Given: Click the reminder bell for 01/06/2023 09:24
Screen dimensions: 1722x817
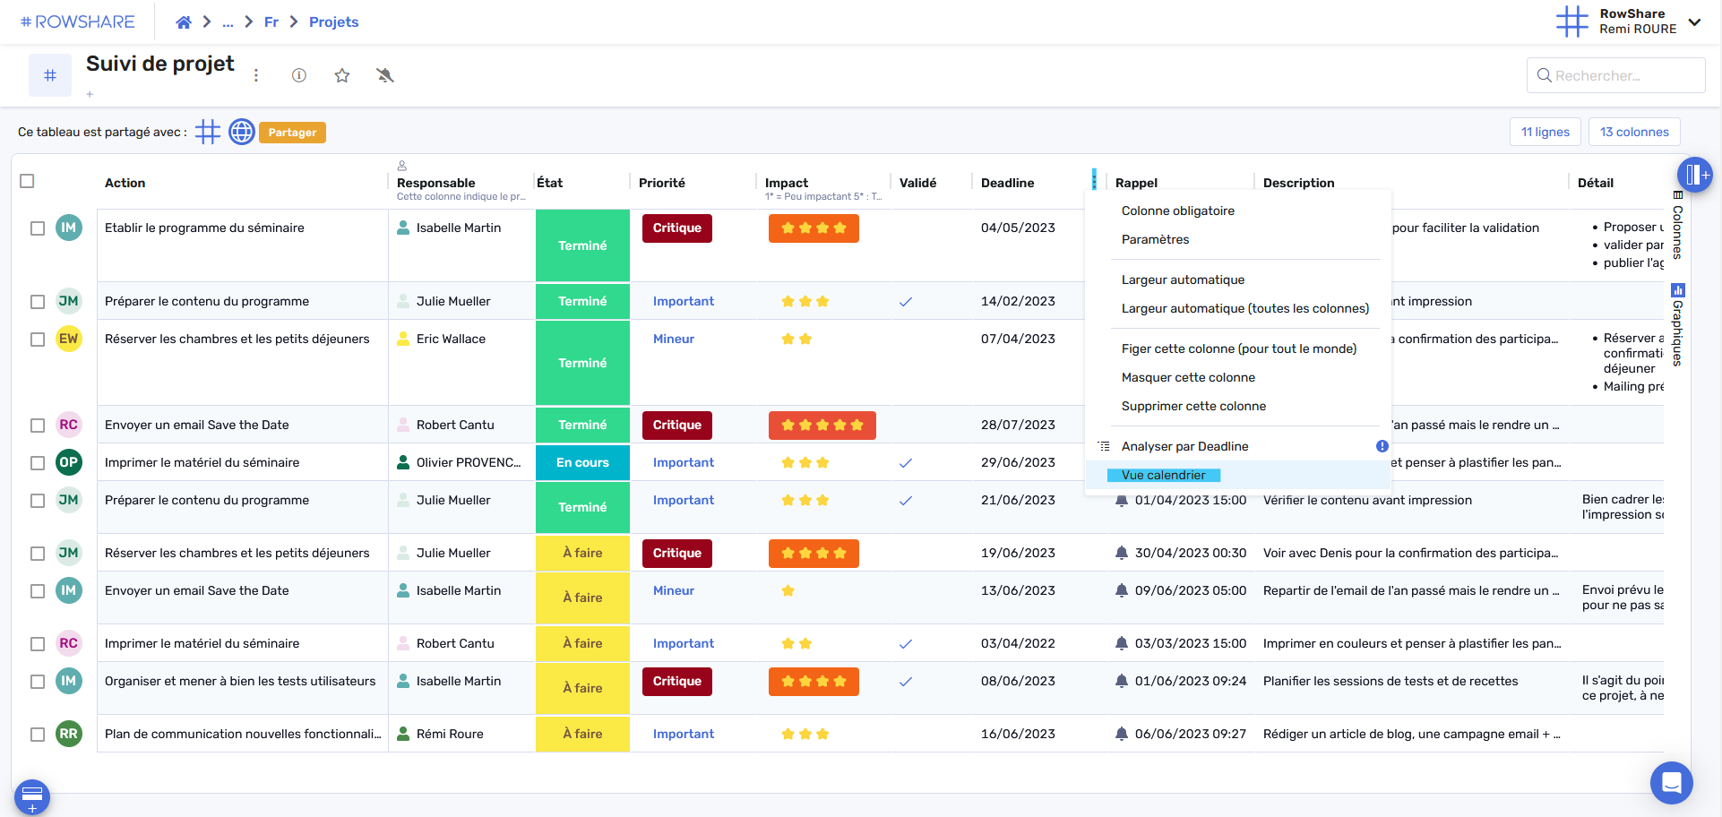Looking at the screenshot, I should point(1121,681).
